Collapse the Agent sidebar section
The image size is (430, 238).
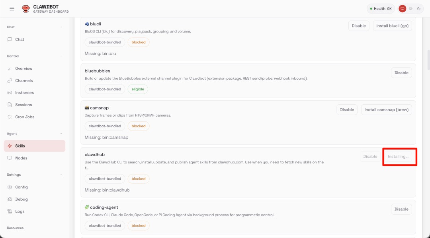(61, 134)
